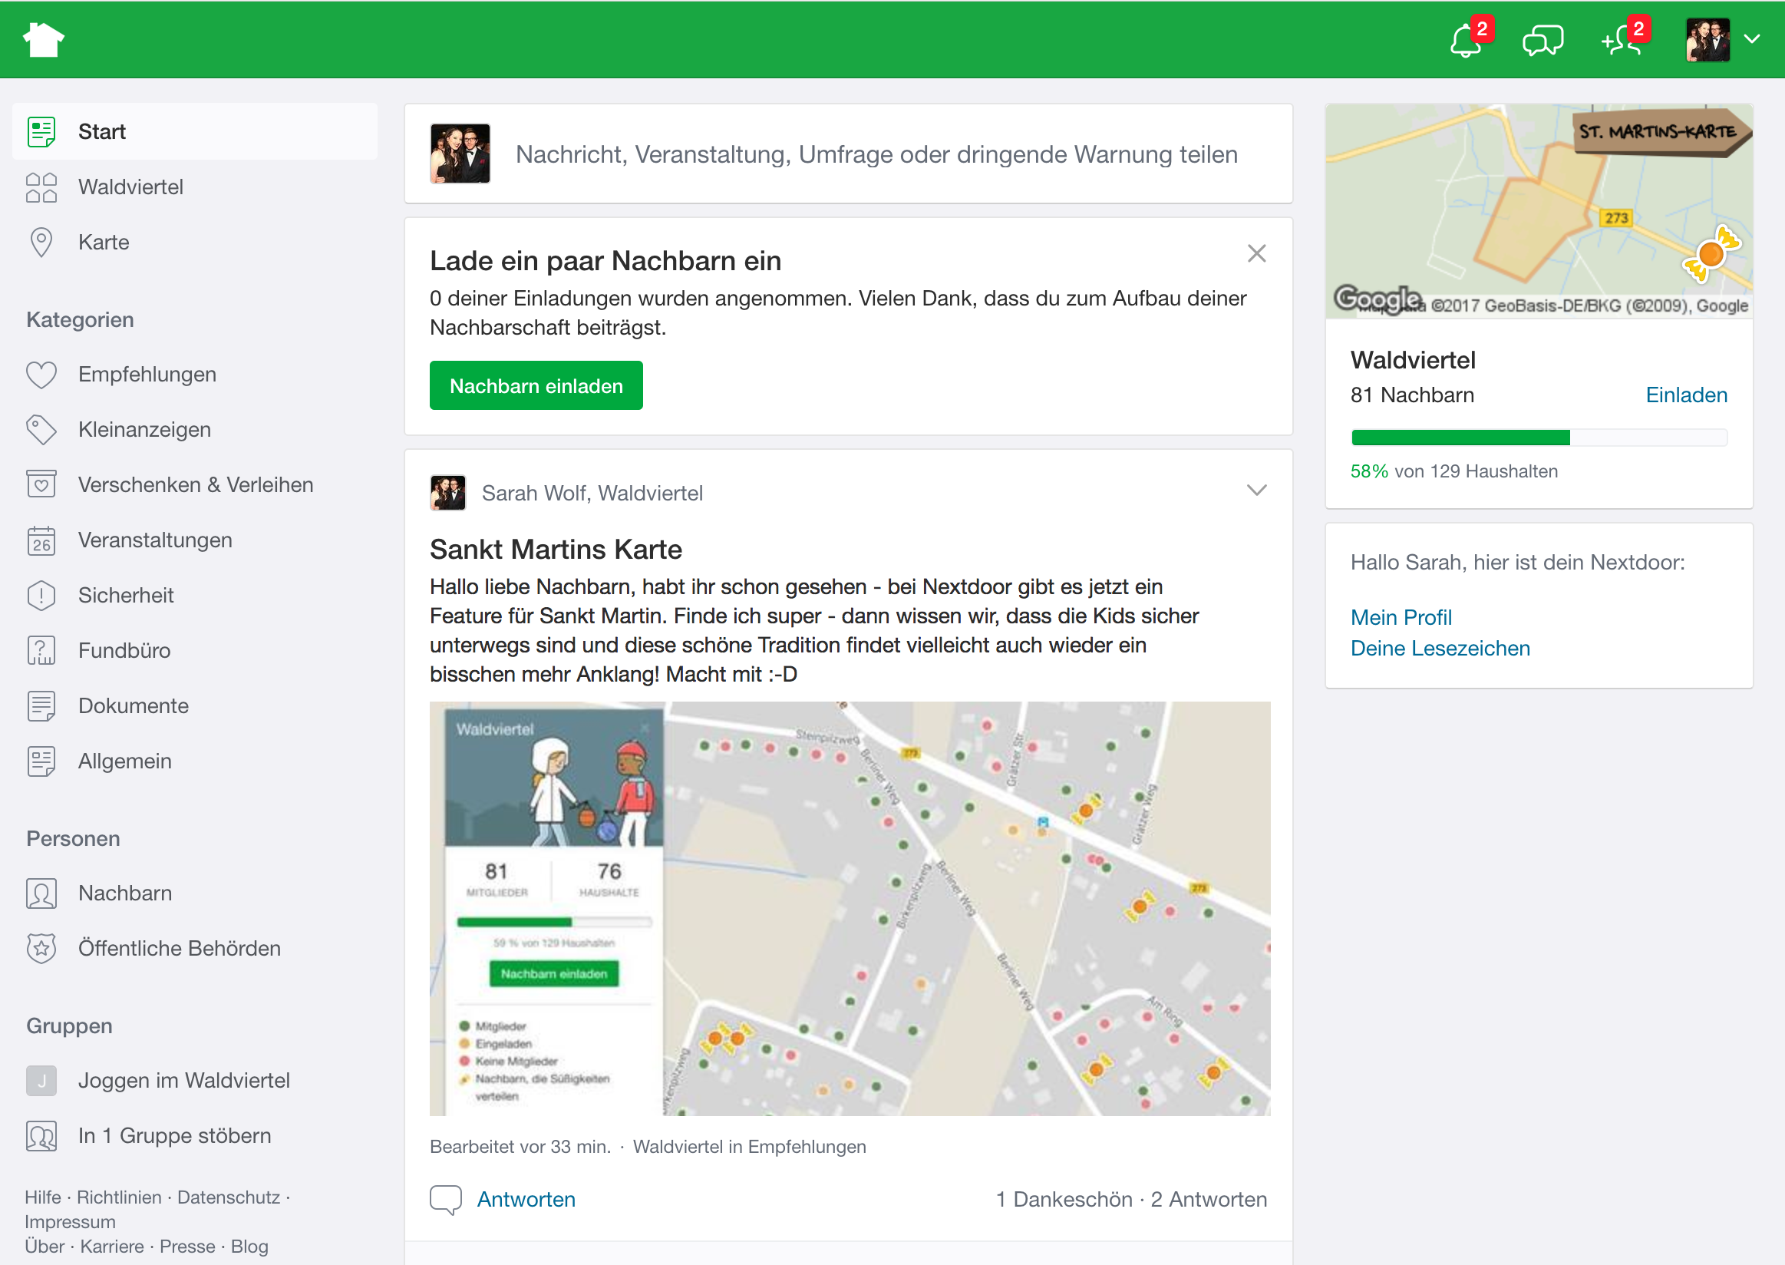Open the Sankt Martins Karte post title
The width and height of the screenshot is (1785, 1265).
tap(556, 550)
